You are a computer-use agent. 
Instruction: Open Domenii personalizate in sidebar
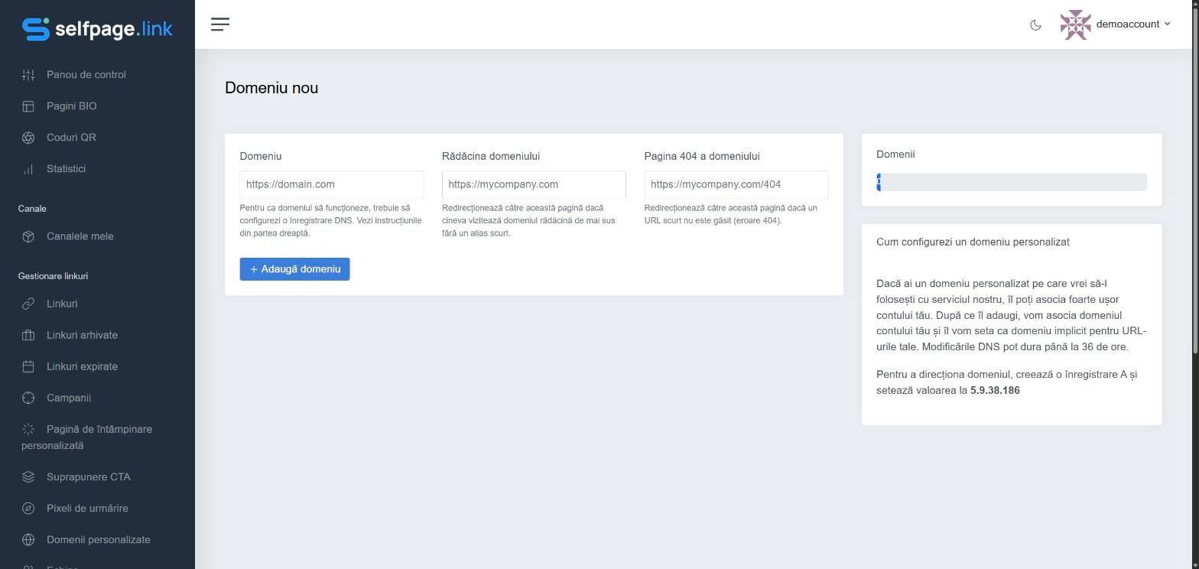pos(98,540)
